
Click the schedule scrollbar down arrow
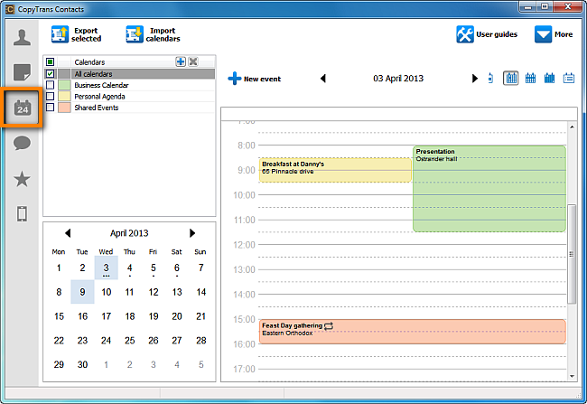[572, 376]
